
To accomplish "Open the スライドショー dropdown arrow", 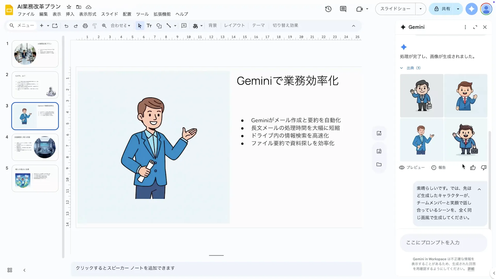I will click(420, 9).
